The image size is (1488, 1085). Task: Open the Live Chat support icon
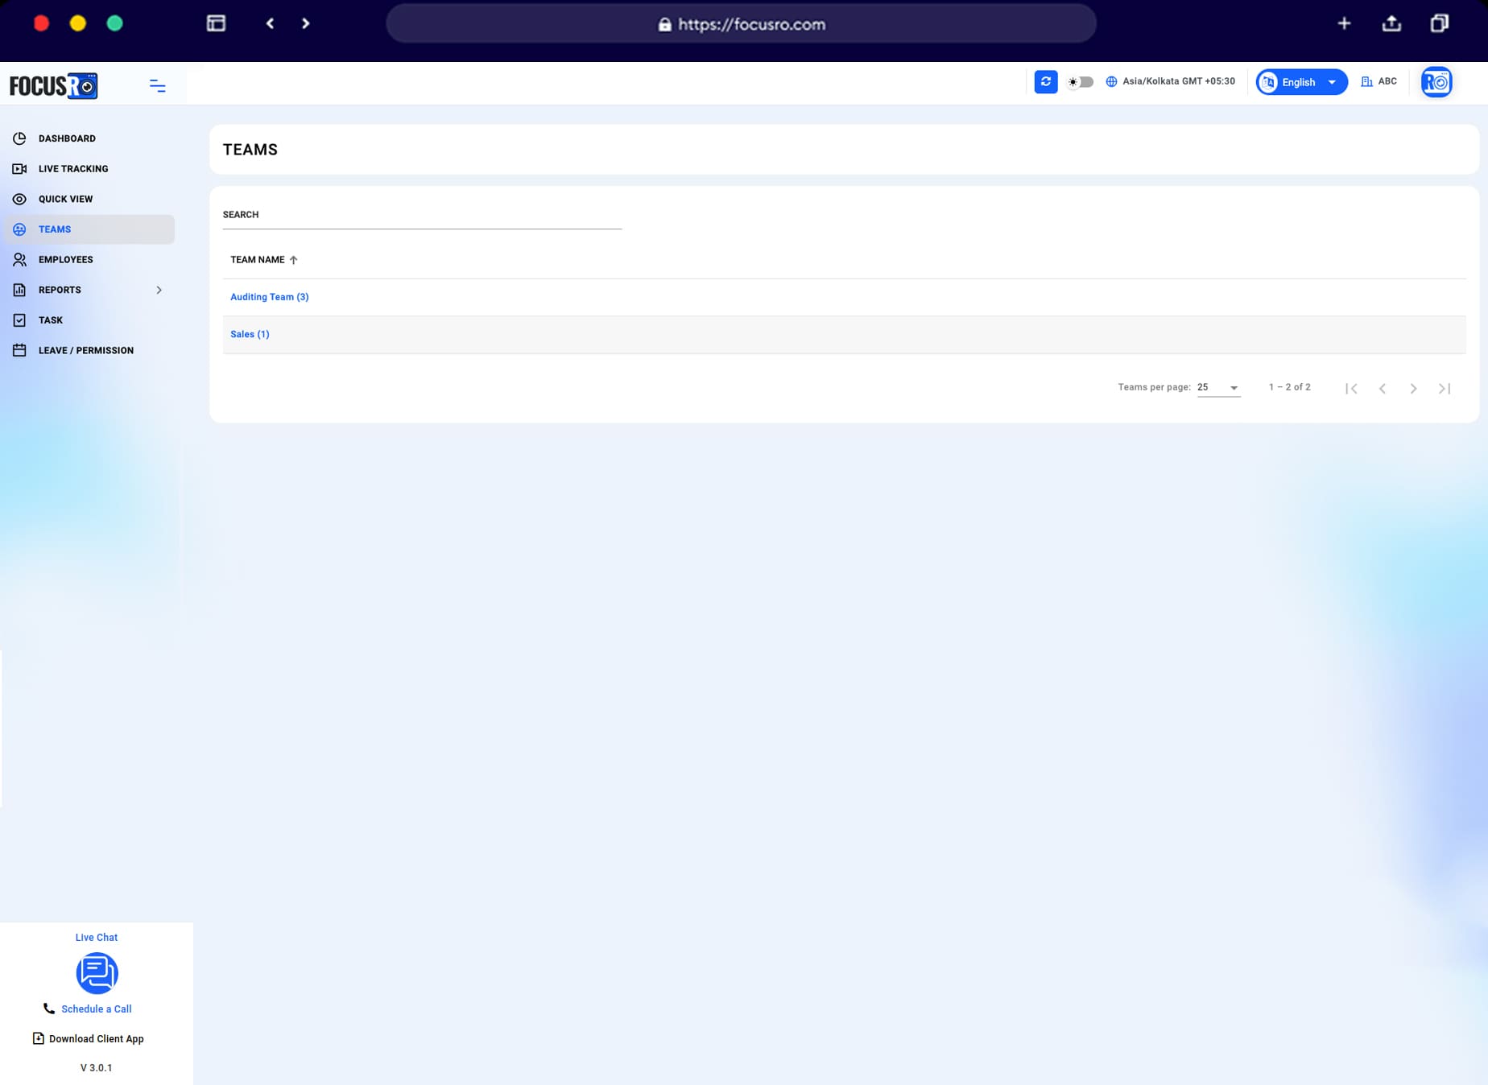[97, 973]
